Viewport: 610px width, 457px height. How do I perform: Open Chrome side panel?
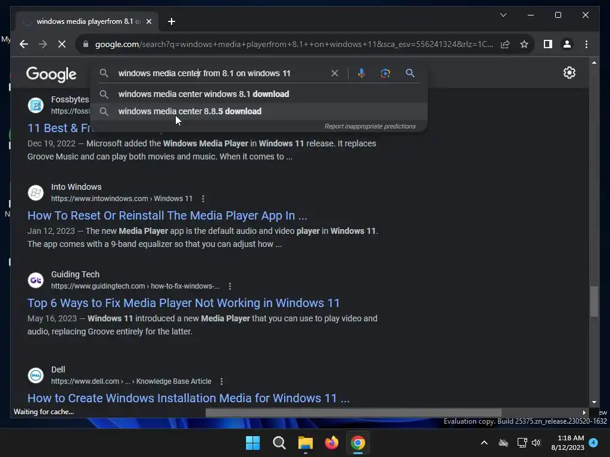548,44
